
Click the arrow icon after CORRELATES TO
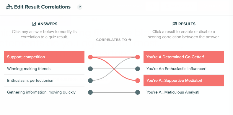coord(130,40)
